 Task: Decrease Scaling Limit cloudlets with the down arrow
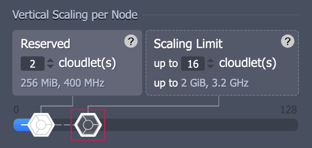point(211,66)
